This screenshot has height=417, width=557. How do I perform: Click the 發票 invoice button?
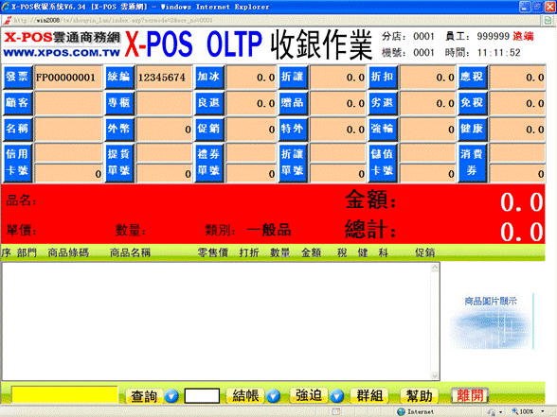tap(17, 77)
